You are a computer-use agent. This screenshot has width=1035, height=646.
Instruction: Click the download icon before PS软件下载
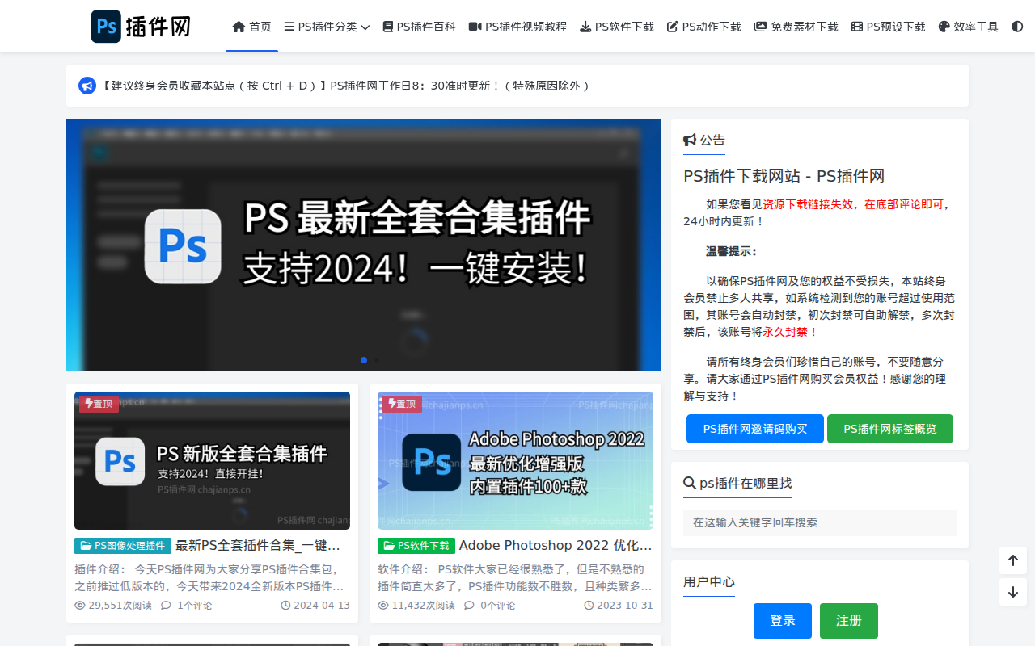click(x=585, y=27)
